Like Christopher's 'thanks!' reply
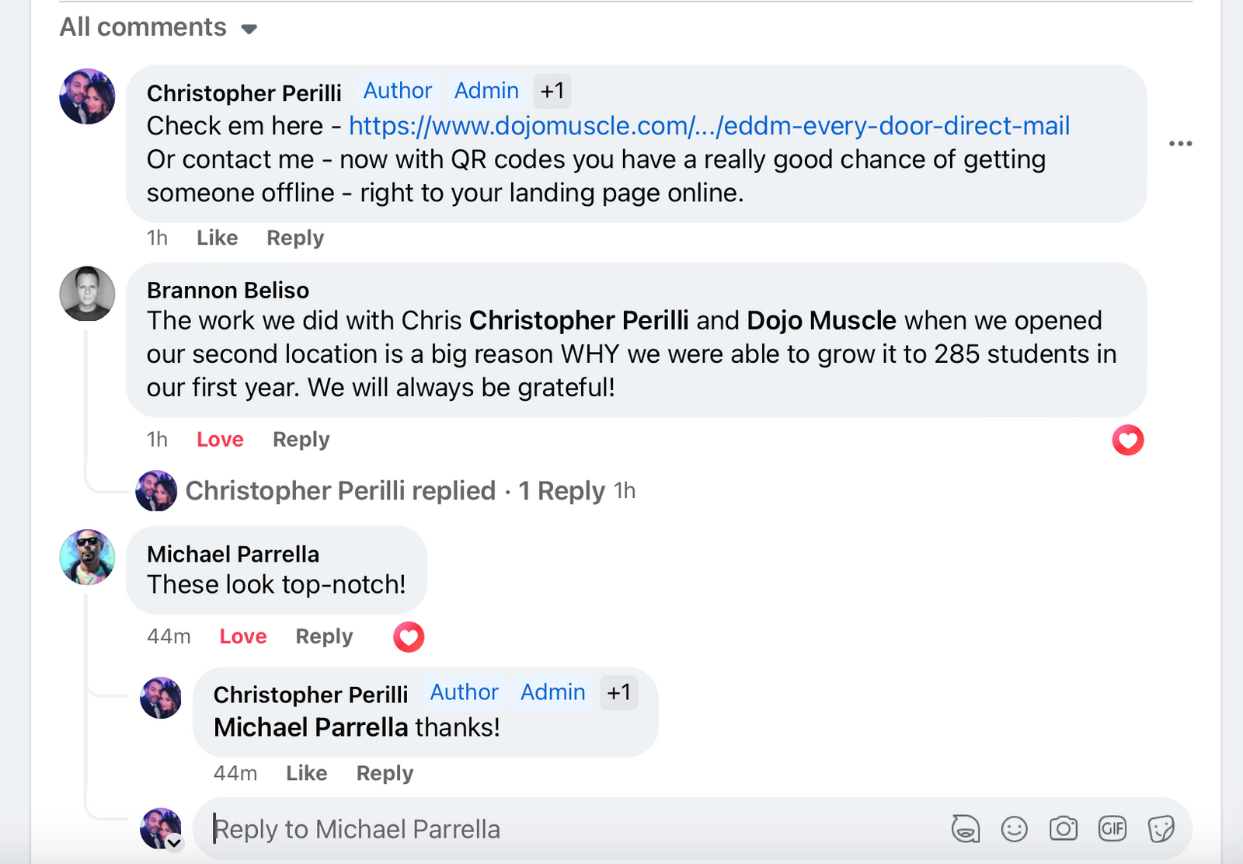Viewport: 1243px width, 864px height. tap(306, 774)
